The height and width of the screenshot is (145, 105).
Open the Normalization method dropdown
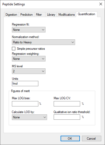(43, 42)
